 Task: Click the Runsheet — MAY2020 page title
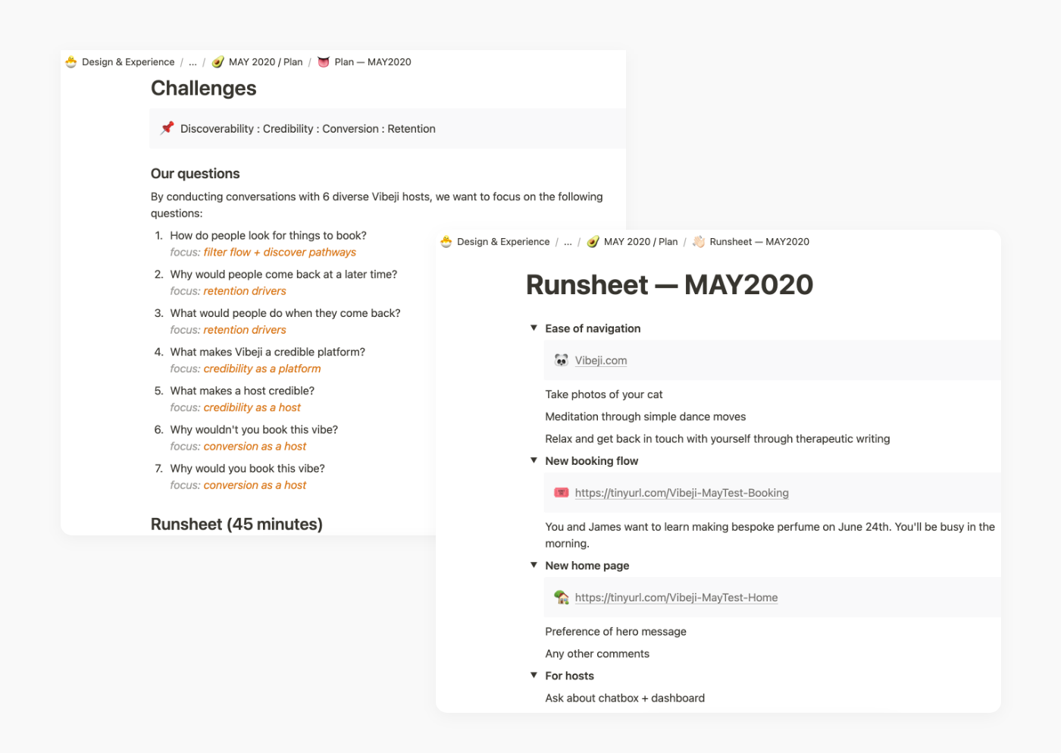[669, 285]
